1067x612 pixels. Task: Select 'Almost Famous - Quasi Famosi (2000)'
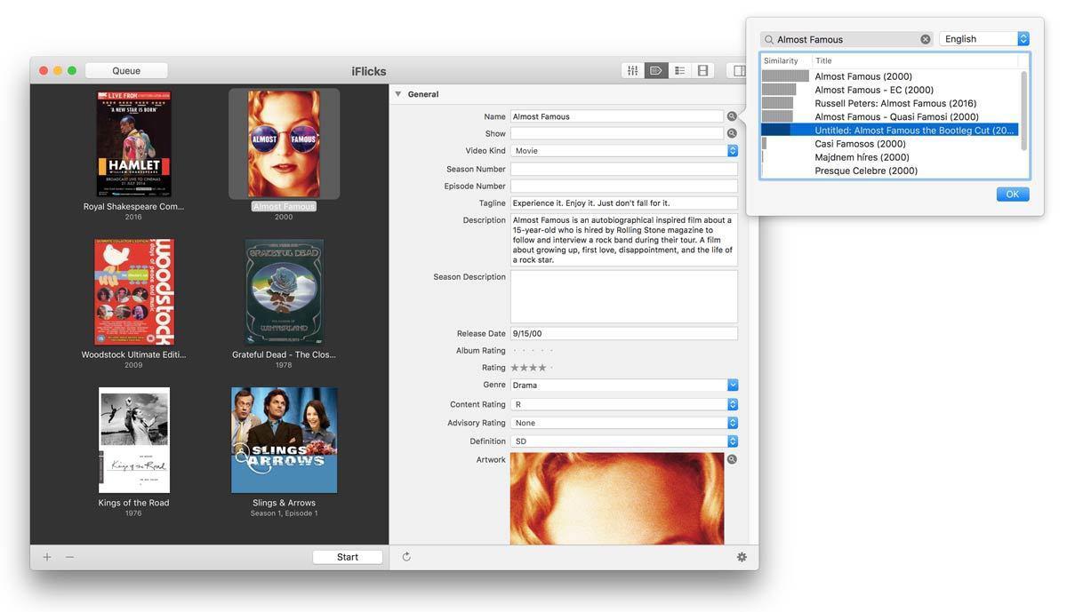click(890, 116)
